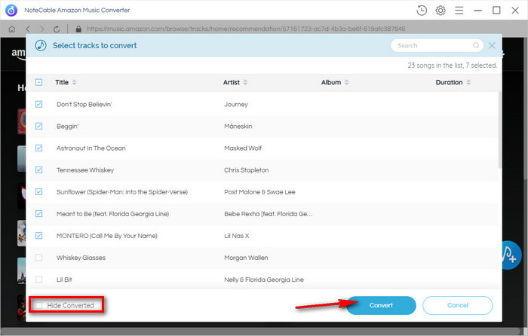The width and height of the screenshot is (528, 336).
Task: Select the Måneskin artist cell
Action: [238, 126]
